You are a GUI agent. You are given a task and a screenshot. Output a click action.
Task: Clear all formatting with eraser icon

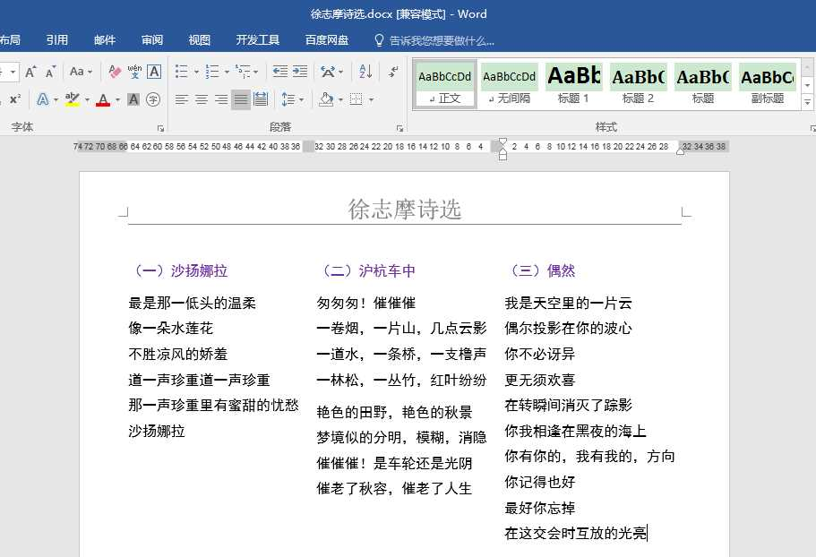[x=115, y=72]
